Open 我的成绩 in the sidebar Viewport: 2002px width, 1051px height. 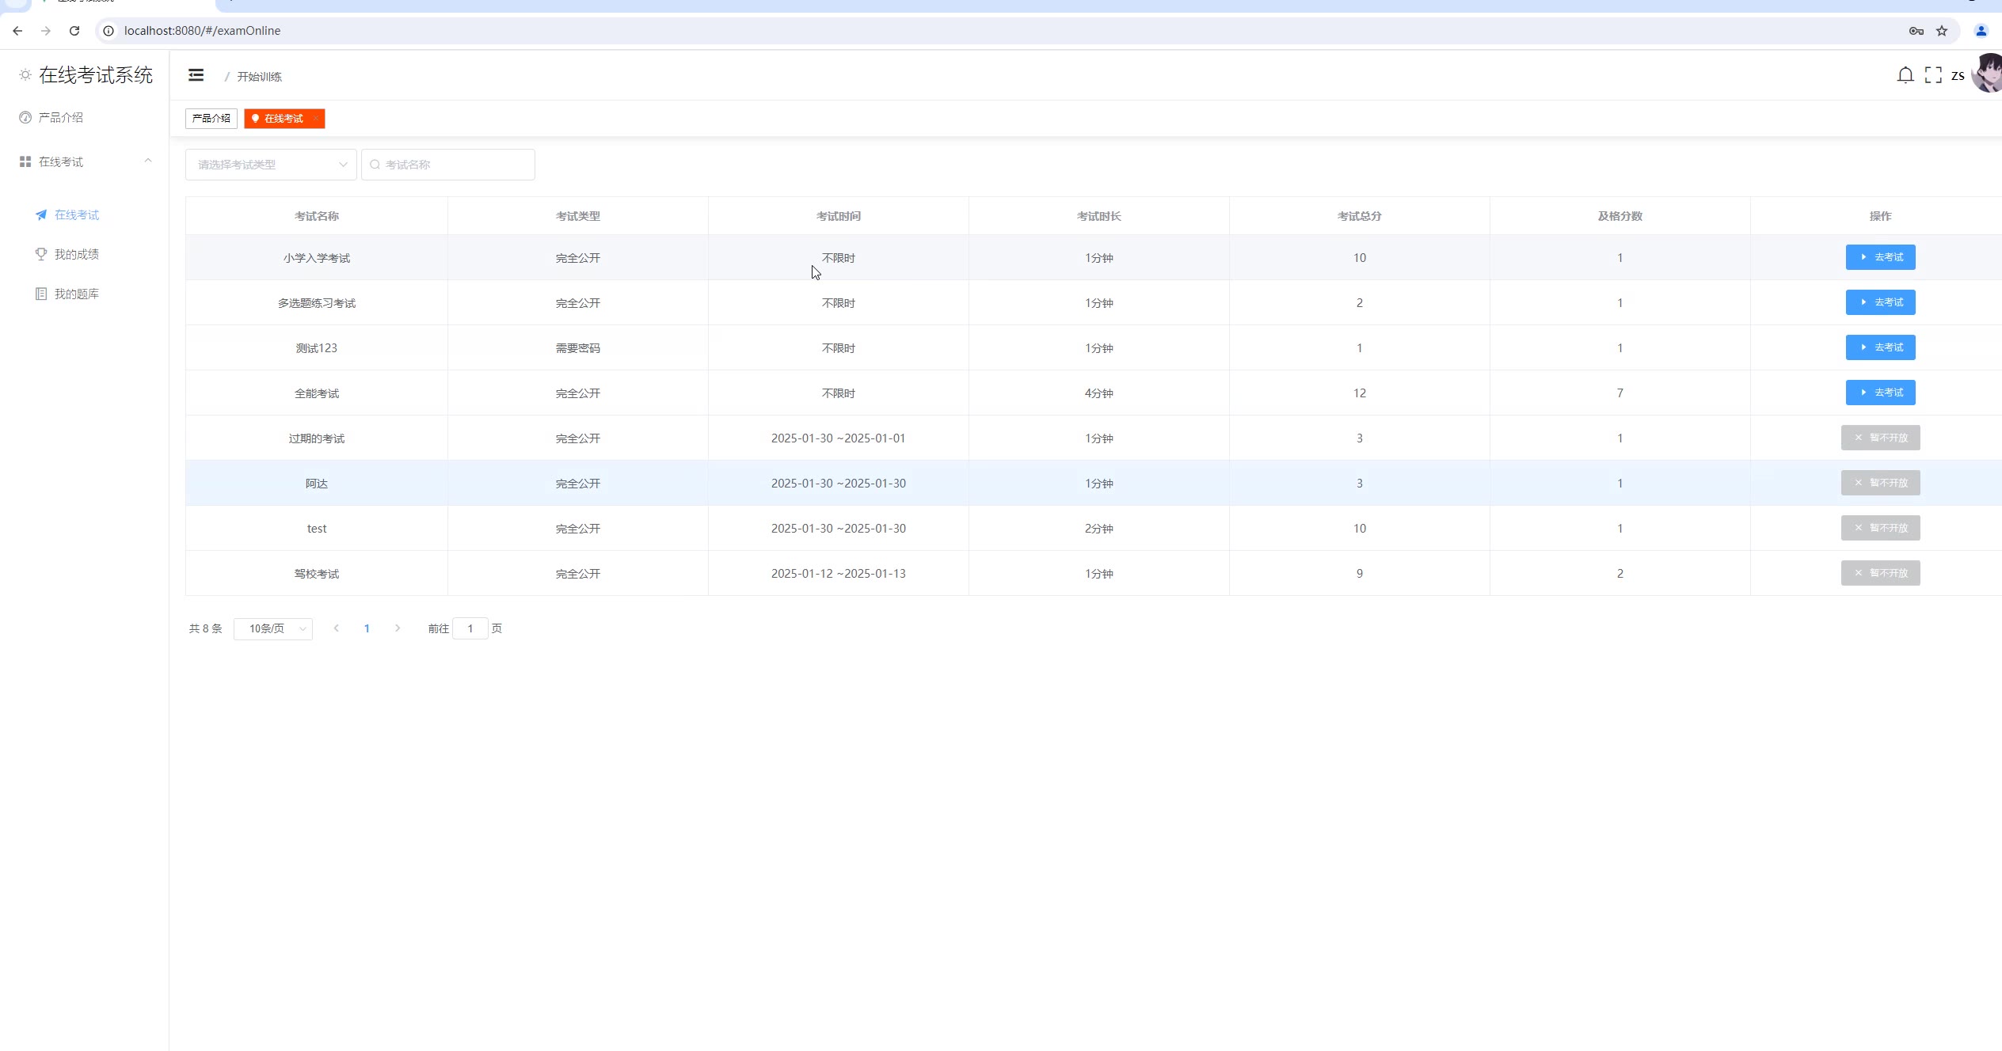tap(76, 254)
